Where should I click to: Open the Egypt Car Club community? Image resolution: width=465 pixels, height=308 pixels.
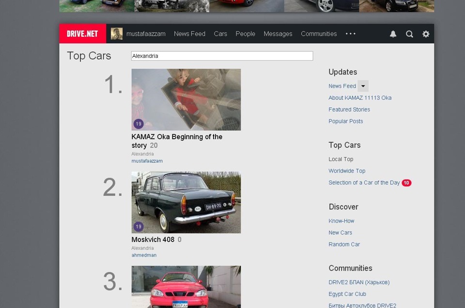click(347, 293)
